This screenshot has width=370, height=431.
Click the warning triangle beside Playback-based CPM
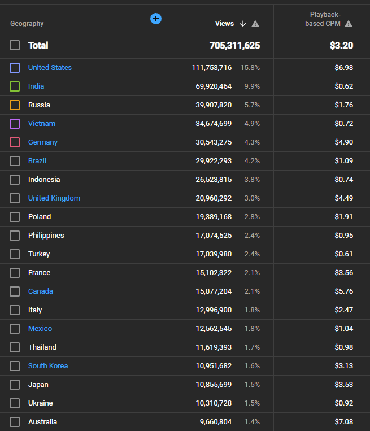[349, 24]
